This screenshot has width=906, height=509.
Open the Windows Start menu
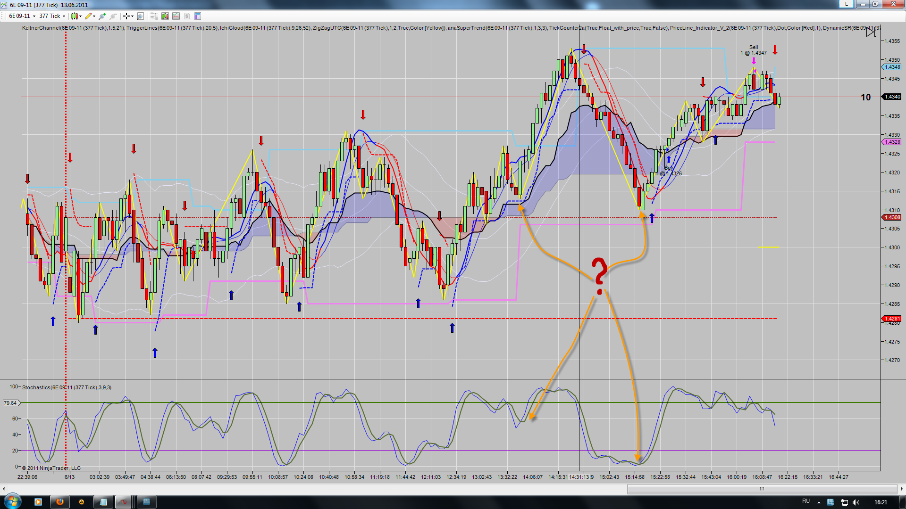coord(13,501)
